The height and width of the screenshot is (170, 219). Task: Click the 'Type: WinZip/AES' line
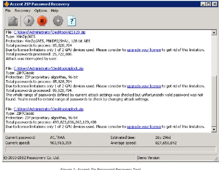click(21, 37)
